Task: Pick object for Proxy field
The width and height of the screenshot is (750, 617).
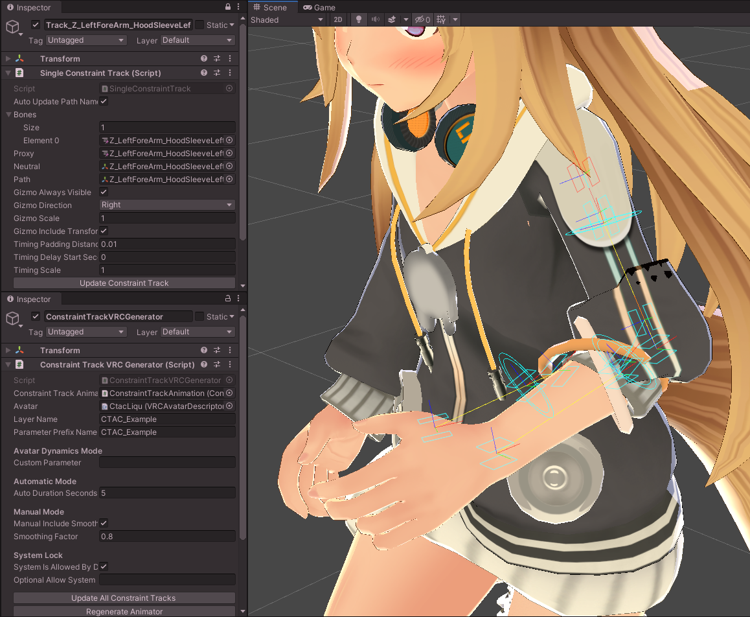Action: [229, 153]
